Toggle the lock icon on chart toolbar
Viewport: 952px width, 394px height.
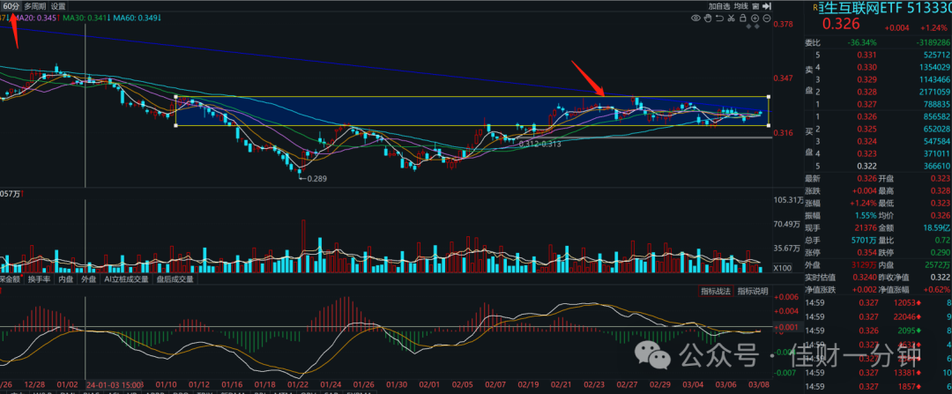pos(743,19)
